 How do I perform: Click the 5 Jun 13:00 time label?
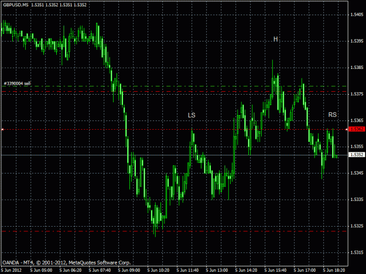point(217,270)
